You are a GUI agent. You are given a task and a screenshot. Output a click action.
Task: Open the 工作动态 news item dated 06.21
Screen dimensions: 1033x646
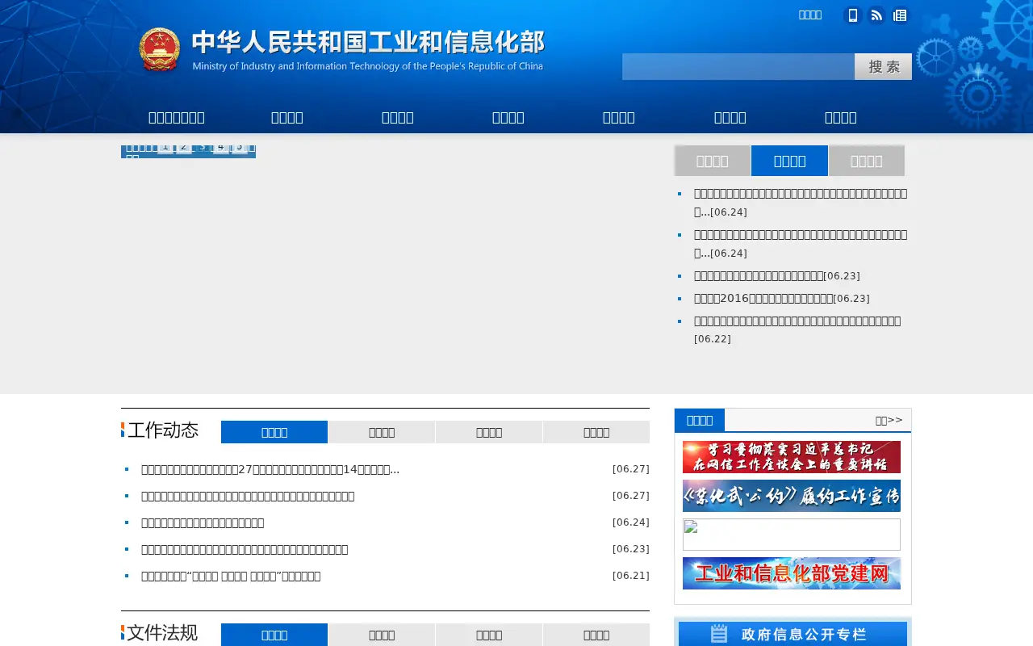point(231,576)
